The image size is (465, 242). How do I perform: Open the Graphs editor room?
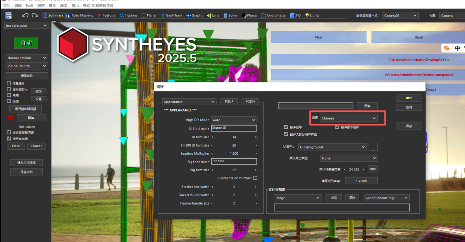[195, 15]
